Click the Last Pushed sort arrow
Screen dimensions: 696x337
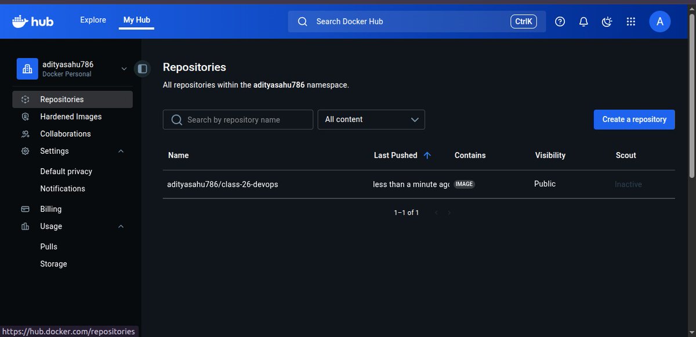[x=427, y=155]
